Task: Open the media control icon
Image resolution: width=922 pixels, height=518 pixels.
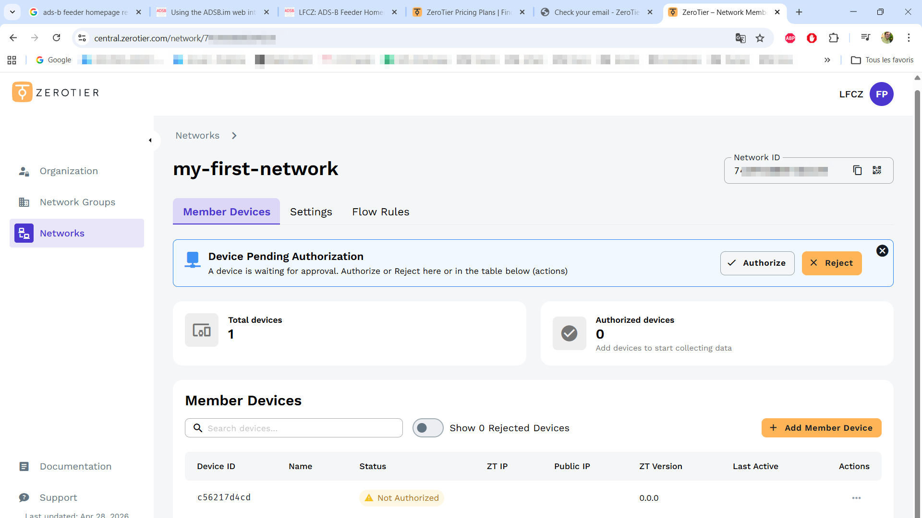Action: [865, 37]
